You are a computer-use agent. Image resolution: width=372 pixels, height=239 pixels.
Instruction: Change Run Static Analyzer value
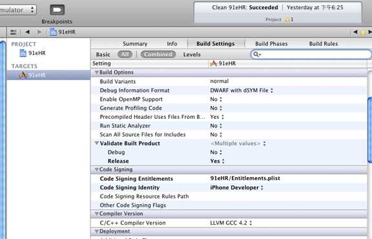[x=216, y=125]
